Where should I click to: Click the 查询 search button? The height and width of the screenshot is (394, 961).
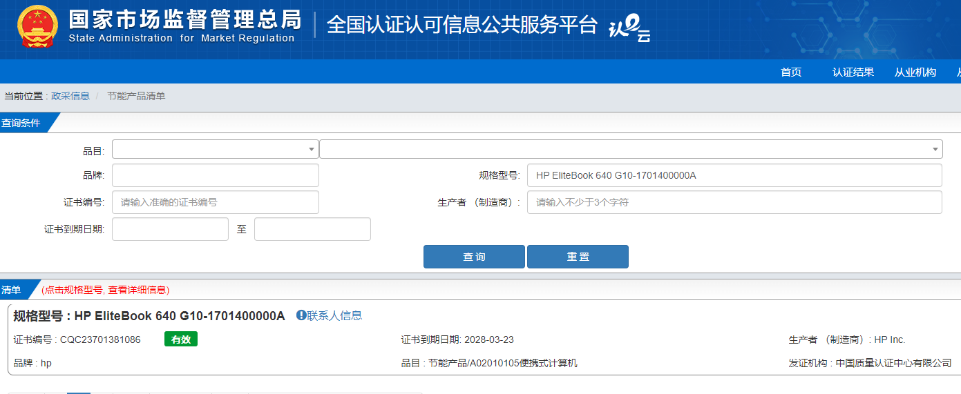(474, 257)
